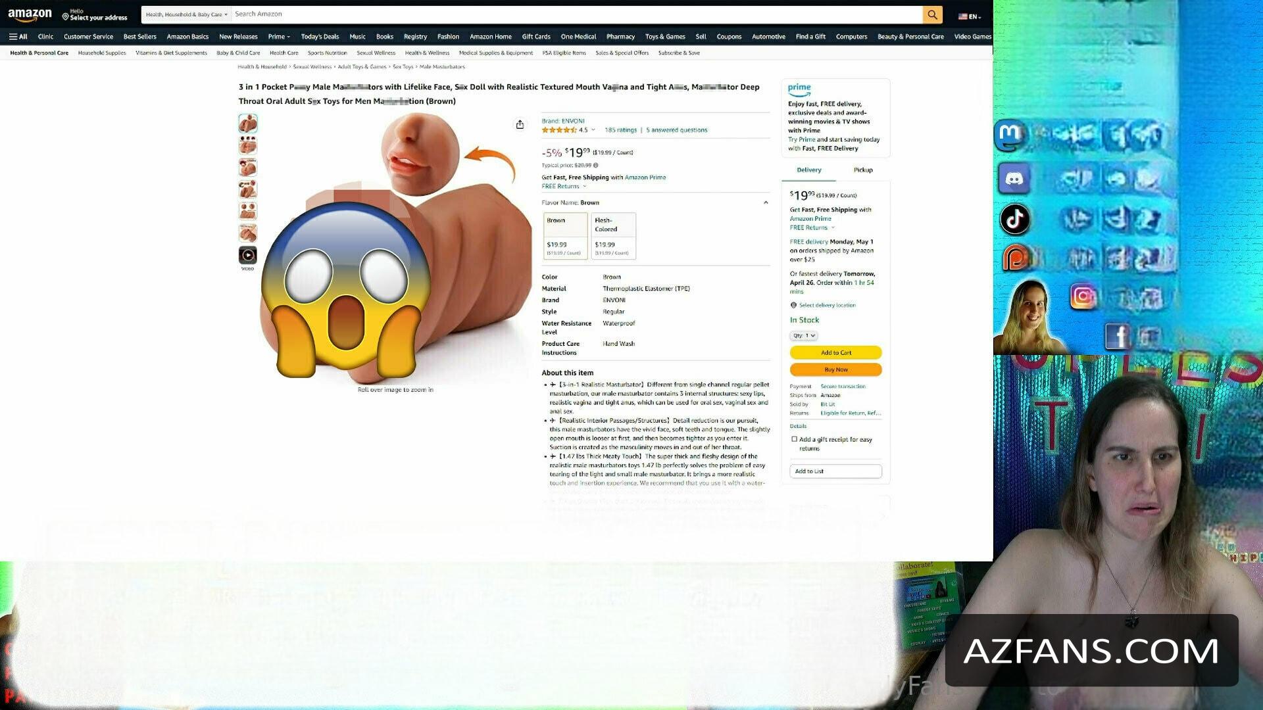Select the second product image thumbnail
Viewport: 1263px width, 710px height.
248,145
